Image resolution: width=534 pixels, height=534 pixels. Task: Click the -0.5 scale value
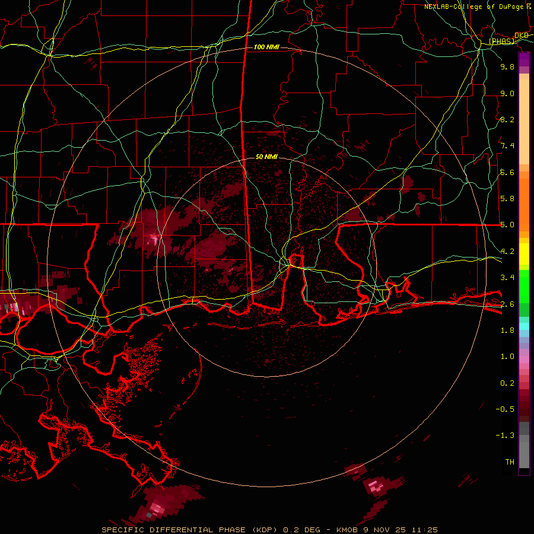[x=505, y=409]
